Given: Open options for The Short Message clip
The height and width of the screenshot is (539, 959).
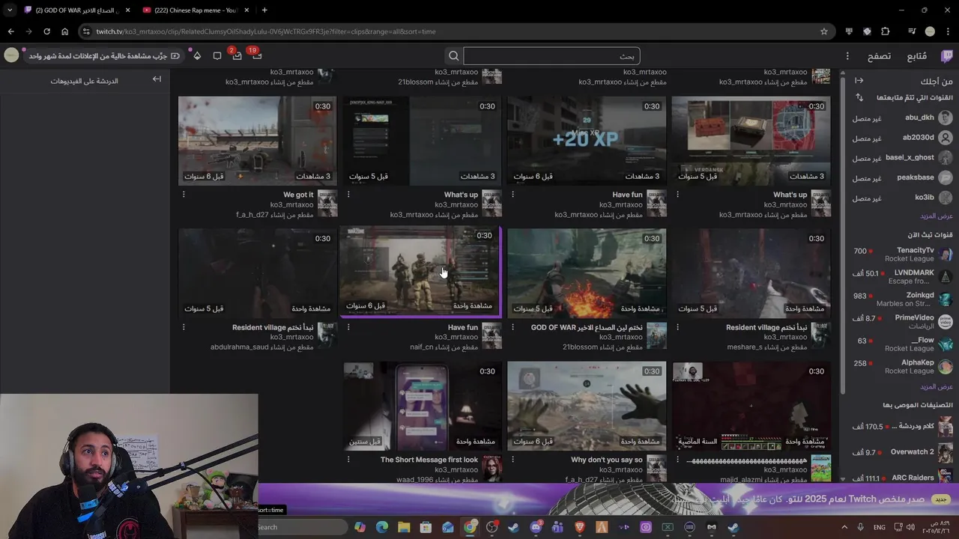Looking at the screenshot, I should [x=348, y=460].
